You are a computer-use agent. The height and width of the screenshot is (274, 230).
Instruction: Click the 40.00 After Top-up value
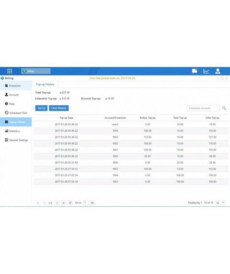[x=213, y=156]
